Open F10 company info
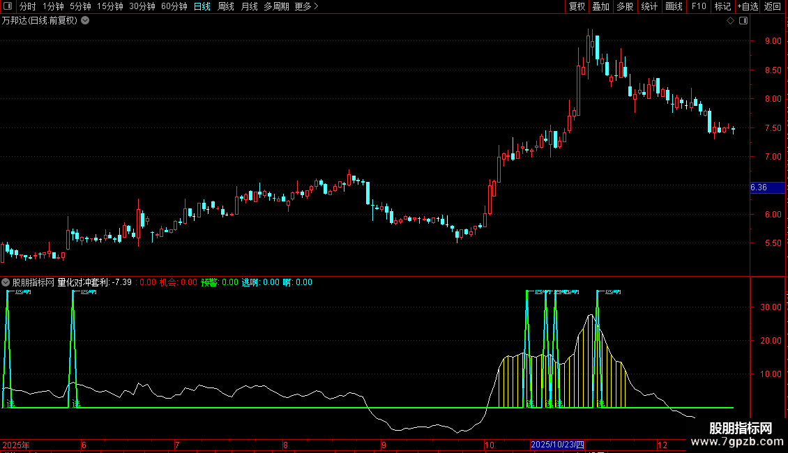The height and width of the screenshot is (453, 788). point(699,6)
